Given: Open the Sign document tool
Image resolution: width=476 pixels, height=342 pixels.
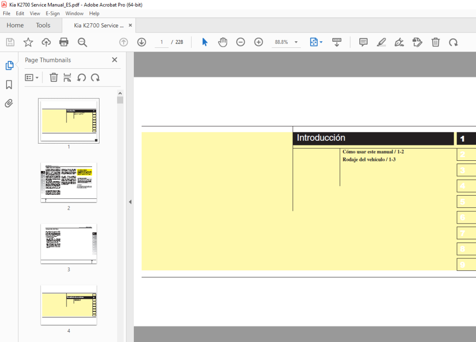Looking at the screenshot, I should (399, 42).
